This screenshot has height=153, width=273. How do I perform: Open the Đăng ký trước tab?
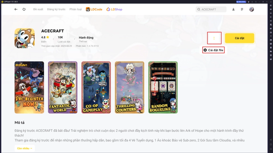tap(56, 9)
